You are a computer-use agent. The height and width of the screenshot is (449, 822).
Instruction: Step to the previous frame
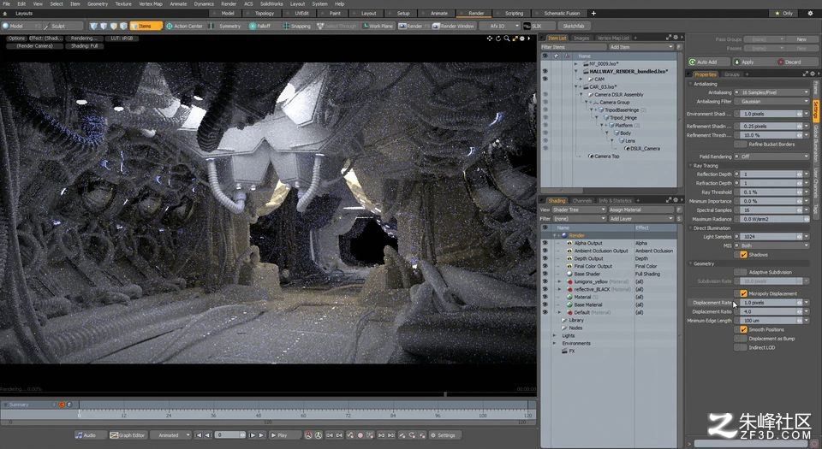coord(207,434)
